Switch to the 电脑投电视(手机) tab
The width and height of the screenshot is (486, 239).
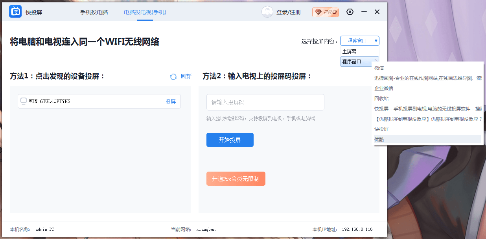click(x=145, y=12)
